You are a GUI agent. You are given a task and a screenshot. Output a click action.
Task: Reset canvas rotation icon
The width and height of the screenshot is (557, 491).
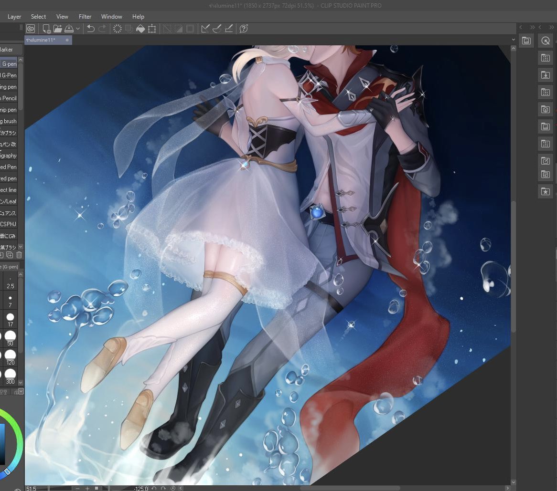172,489
